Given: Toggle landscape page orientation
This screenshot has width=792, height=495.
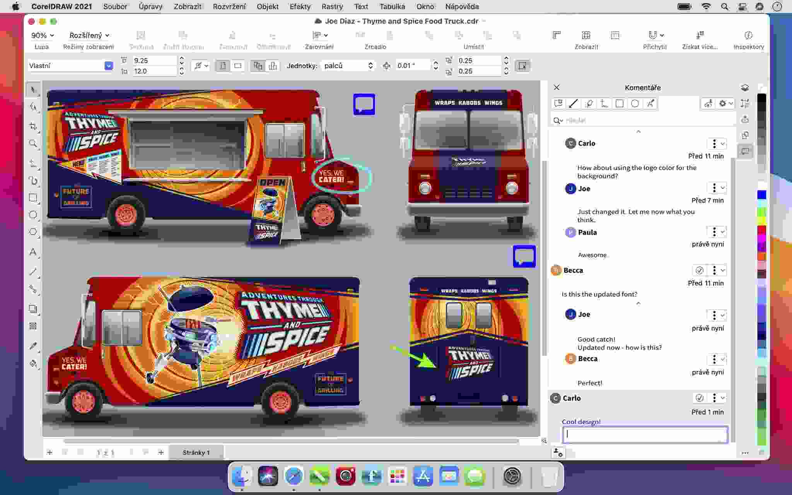Looking at the screenshot, I should [238, 66].
